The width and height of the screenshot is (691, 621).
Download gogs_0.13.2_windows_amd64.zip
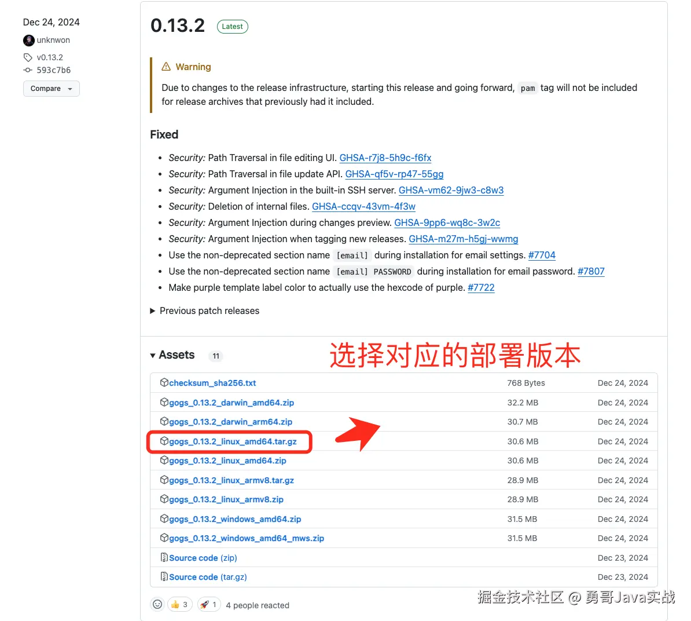tap(235, 519)
